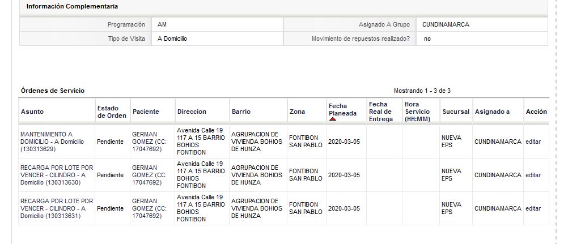Image resolution: width=585 pixels, height=244 pixels.
Task: Sort by Hora Servicio (HH:MM) header
Action: [x=417, y=112]
